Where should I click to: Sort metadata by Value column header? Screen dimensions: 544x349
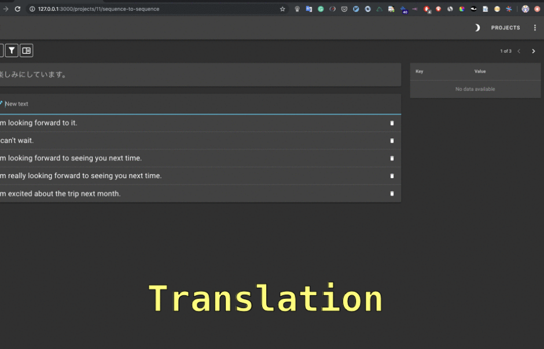coord(480,72)
